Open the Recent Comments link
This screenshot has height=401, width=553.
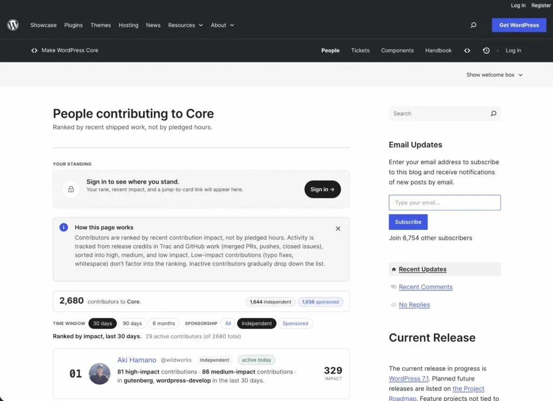point(426,287)
